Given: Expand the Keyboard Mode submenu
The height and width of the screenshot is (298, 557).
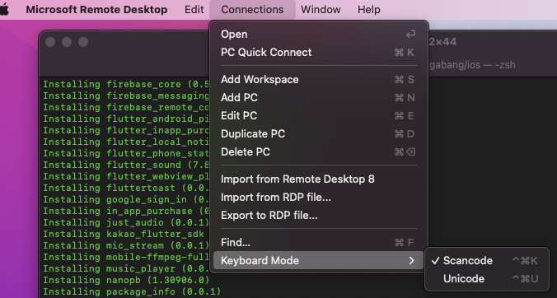Looking at the screenshot, I should point(319,260).
